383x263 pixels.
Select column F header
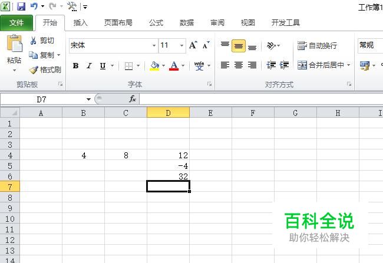[x=253, y=113]
